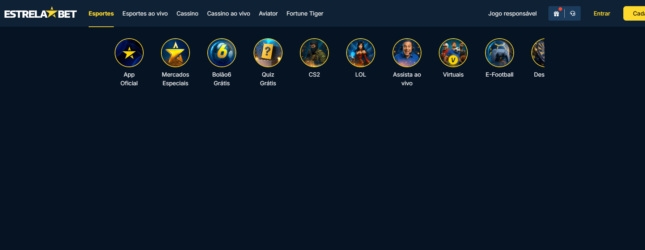Click the partially visible Des category icon
Image resolution: width=645 pixels, height=250 pixels.
coord(538,53)
